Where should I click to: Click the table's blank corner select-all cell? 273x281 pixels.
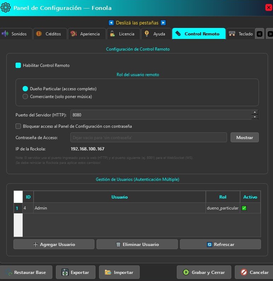tap(18, 197)
